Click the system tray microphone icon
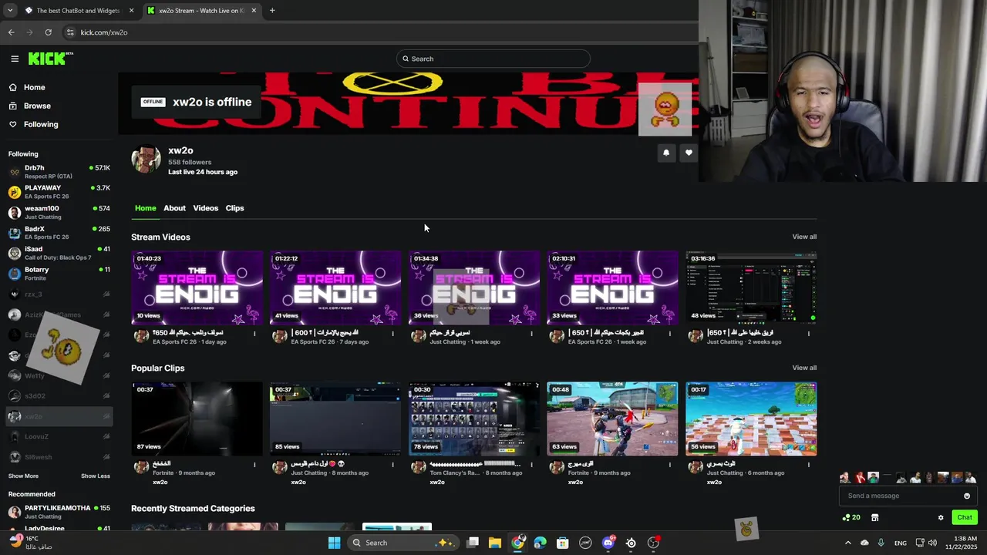The image size is (987, 555). click(881, 543)
